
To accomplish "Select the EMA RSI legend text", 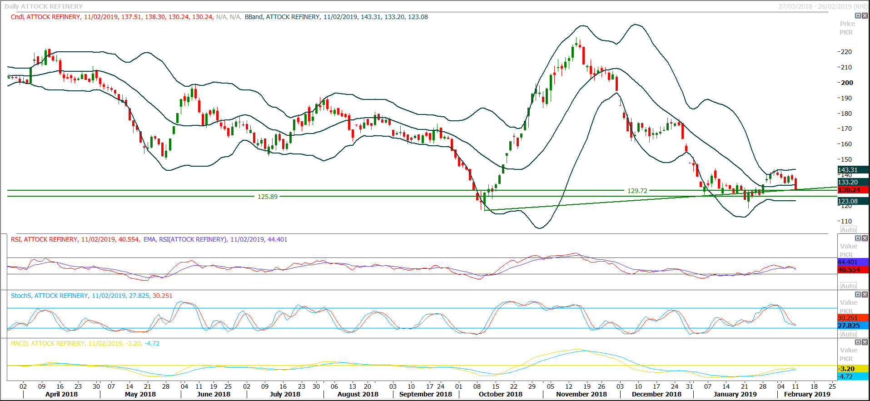I will click(x=215, y=239).
